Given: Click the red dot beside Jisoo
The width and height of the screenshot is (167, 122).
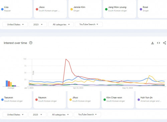Looking at the screenshot, I should coord(37,9).
